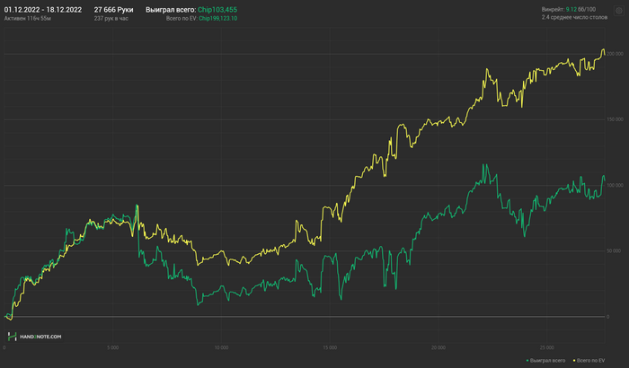Toggle the 'Всего по EV' legend label
This screenshot has width=629, height=368.
point(590,361)
